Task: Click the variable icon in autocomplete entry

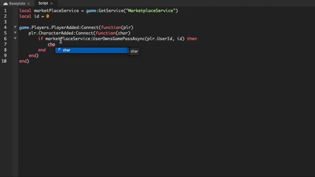Action: (59, 50)
